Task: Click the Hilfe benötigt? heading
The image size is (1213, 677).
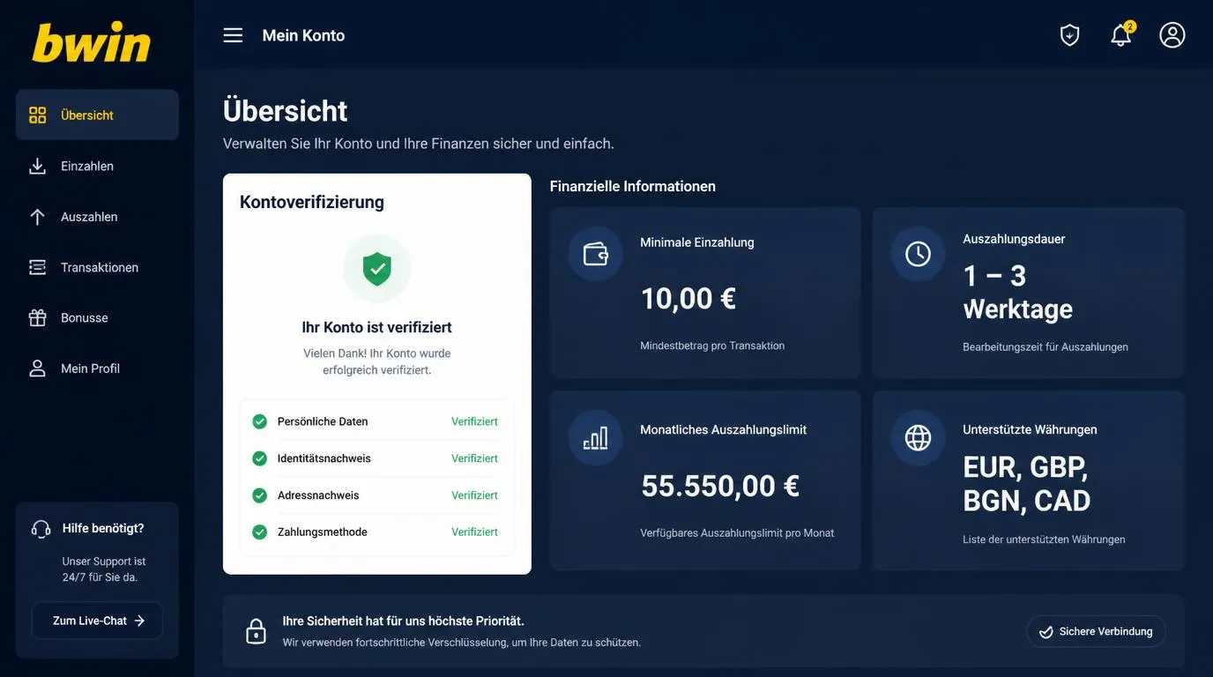Action: (x=102, y=529)
